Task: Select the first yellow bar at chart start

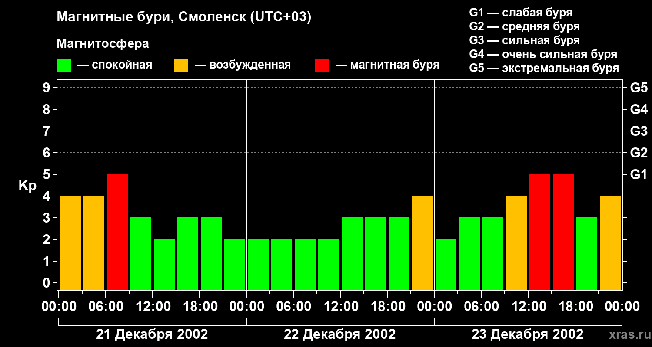Action: pyautogui.click(x=70, y=242)
